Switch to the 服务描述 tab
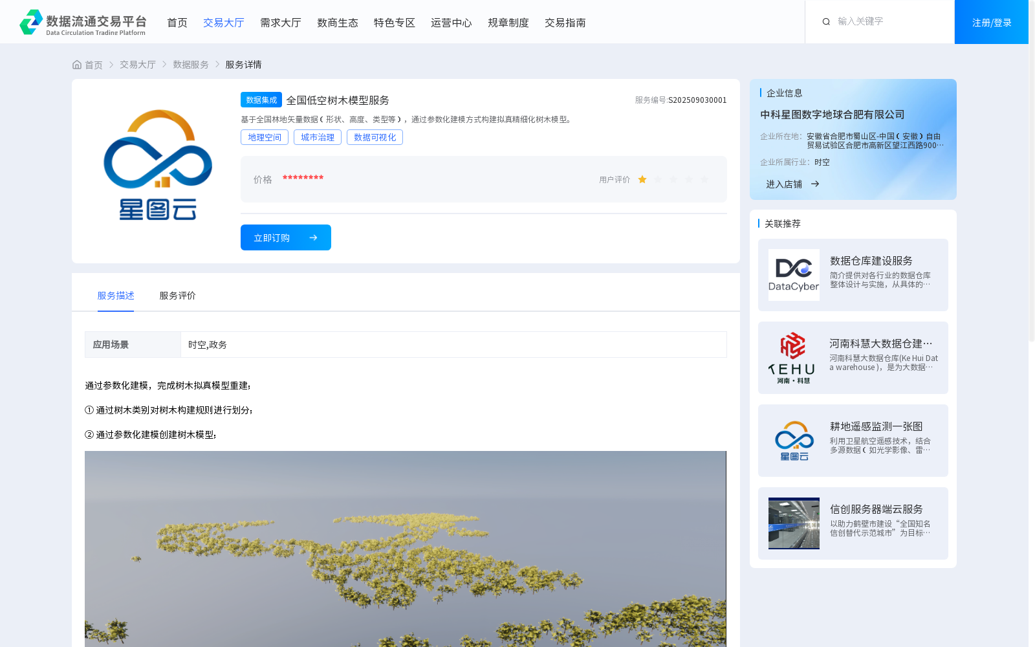 (x=116, y=296)
